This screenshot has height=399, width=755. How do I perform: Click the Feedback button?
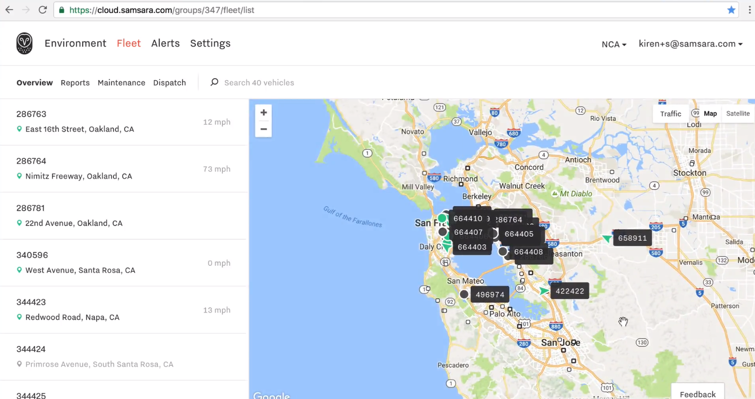[697, 394]
